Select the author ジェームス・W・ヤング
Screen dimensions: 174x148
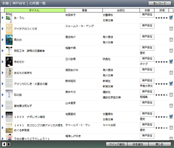coord(79,26)
